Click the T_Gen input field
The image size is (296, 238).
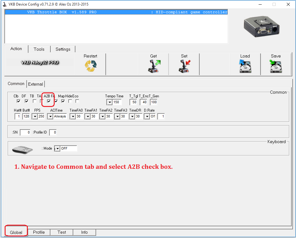click(154, 102)
